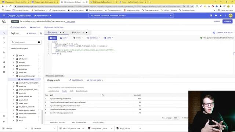Viewport: 235px width, 132px height.
Task: Dismiss the sandbox billing banner
Action: pos(217,21)
